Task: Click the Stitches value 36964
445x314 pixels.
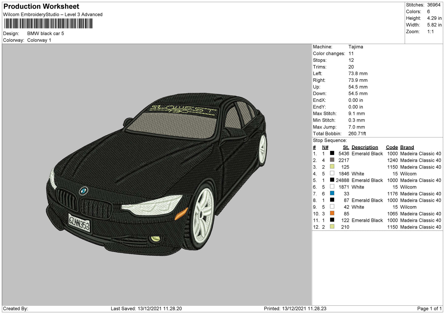Action: [x=434, y=5]
